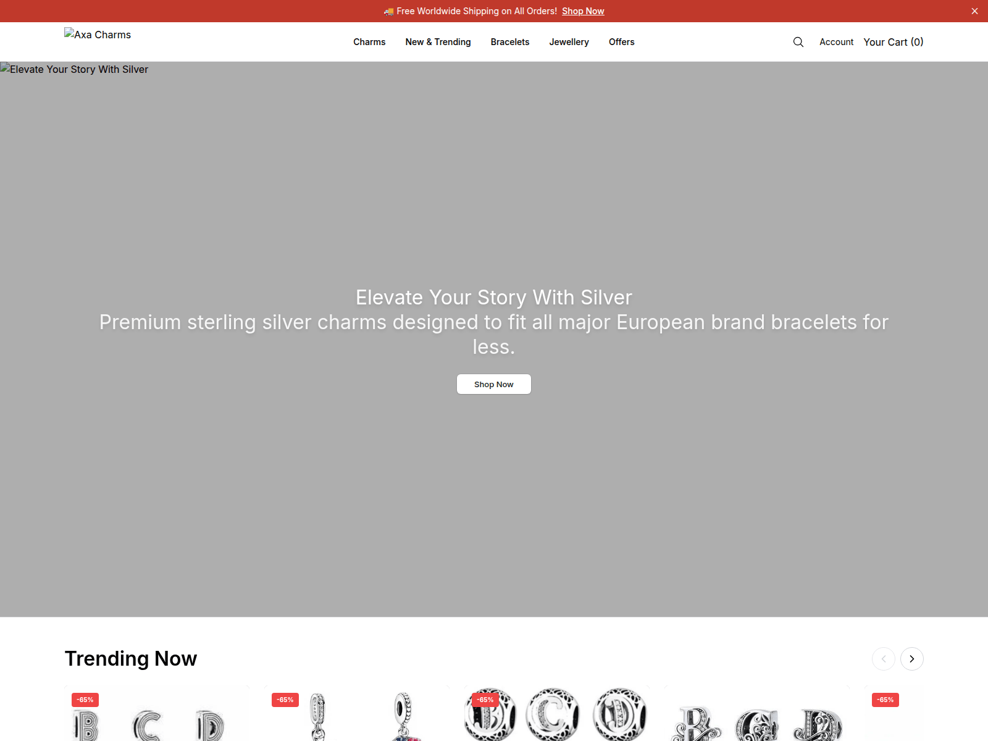Dismiss the free shipping banner
Screen dimensions: 988x741
(974, 11)
